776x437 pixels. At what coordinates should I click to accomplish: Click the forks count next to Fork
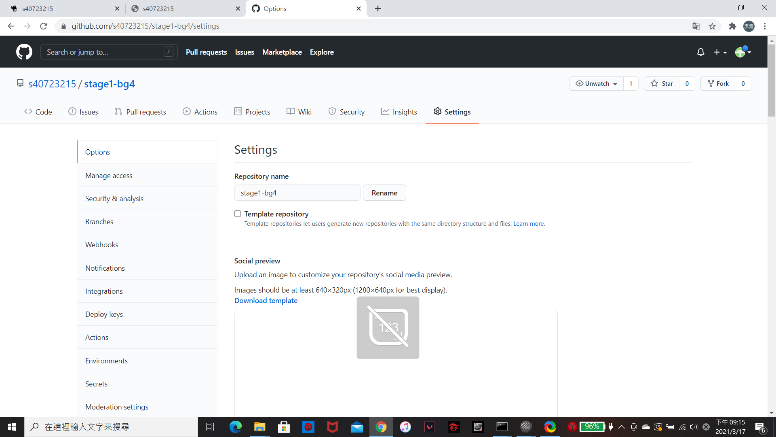(743, 84)
